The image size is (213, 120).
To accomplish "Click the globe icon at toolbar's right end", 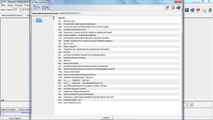I will 210,10.
